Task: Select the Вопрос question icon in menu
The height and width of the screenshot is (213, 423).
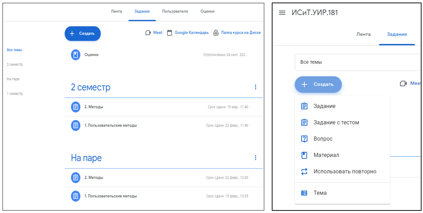Action: [x=304, y=139]
